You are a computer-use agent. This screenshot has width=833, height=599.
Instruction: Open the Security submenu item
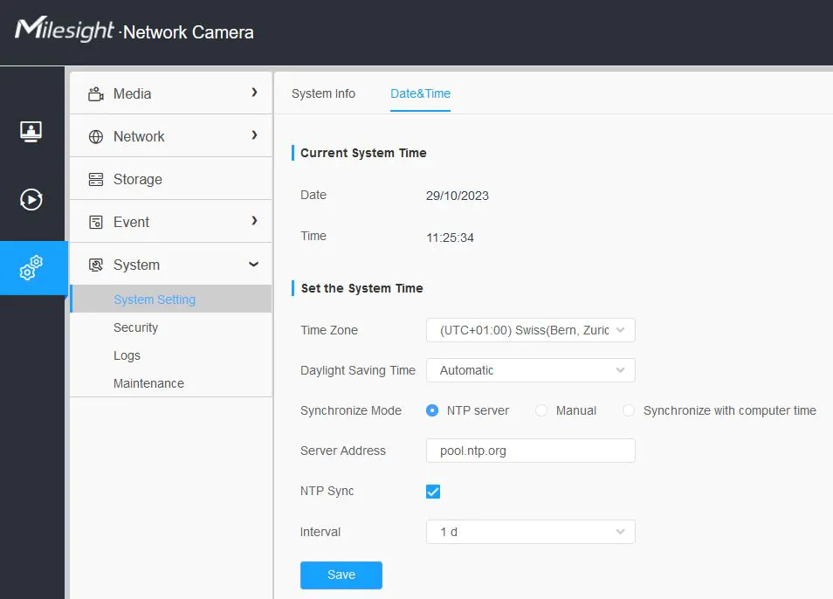135,327
